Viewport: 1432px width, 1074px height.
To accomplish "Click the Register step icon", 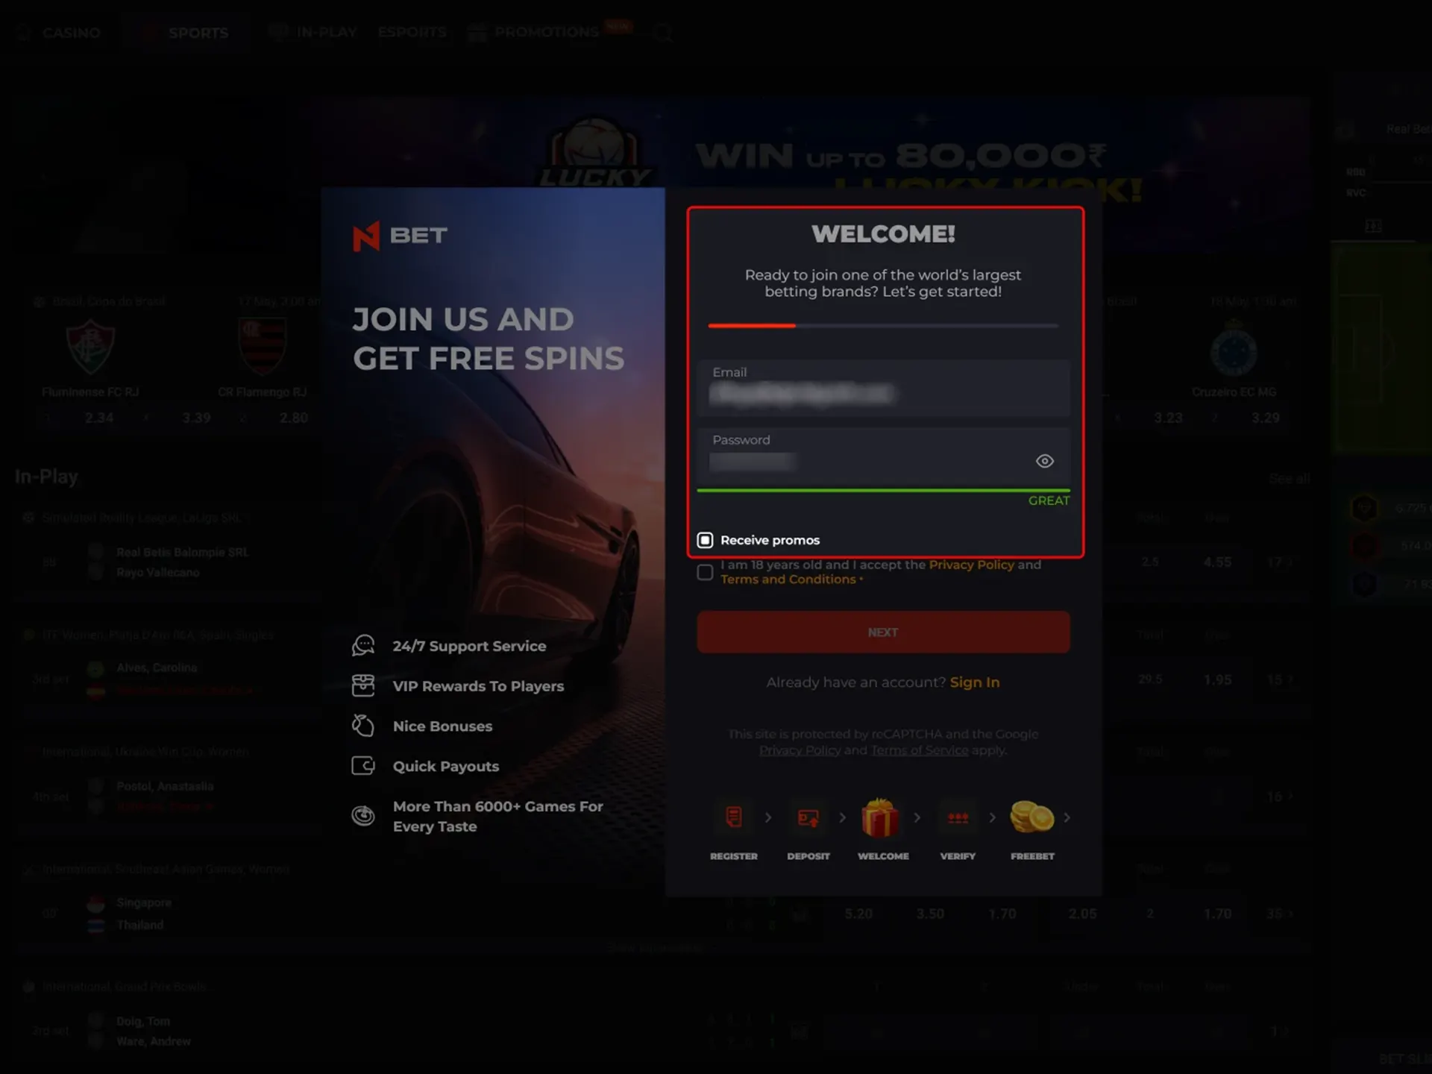I will click(x=734, y=817).
